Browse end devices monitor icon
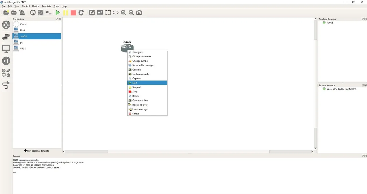 click(x=6, y=49)
